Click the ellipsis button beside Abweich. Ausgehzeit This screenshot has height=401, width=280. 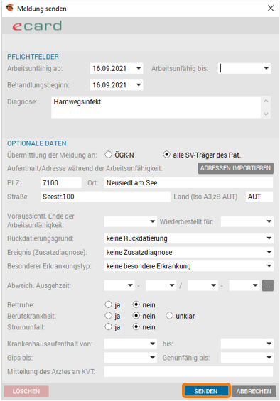[268, 285]
